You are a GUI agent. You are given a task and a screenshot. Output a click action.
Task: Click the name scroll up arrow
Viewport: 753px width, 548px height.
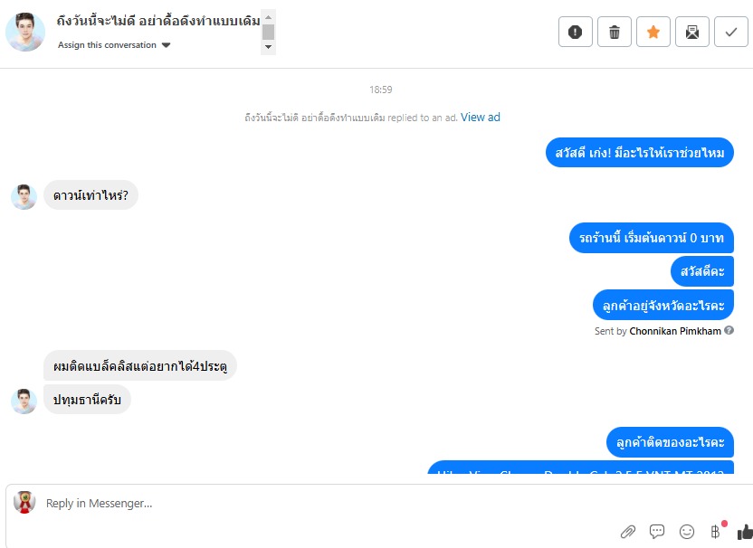coord(269,17)
